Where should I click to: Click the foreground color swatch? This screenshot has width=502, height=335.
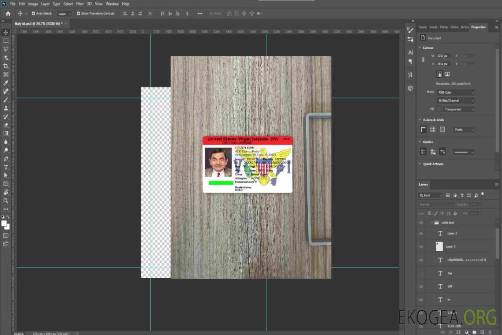4,223
